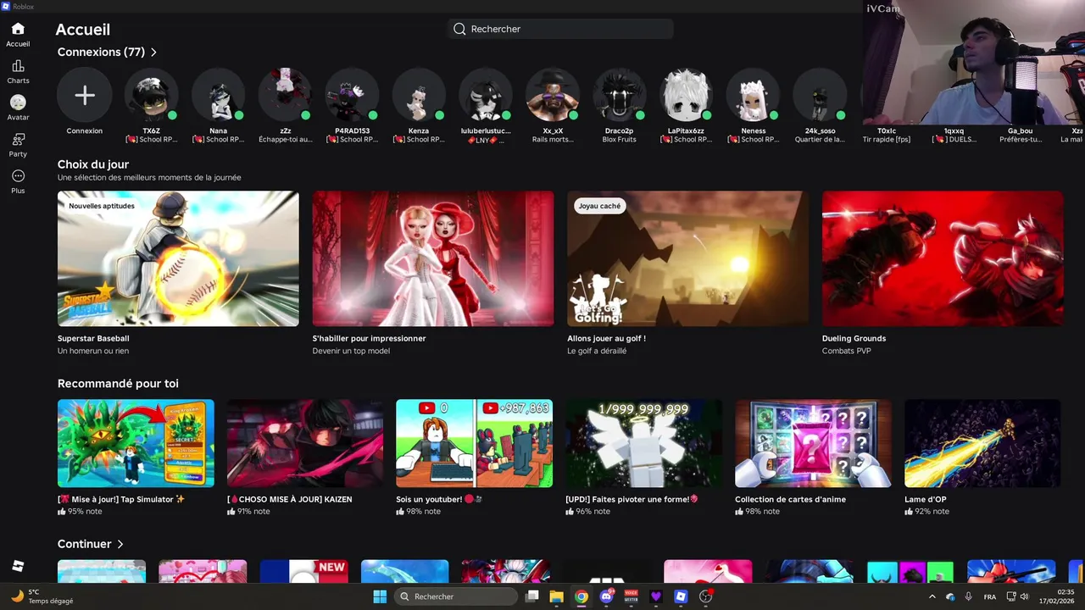
Task: Open the CHOSO KAIZEN game thumbnail
Action: tap(305, 443)
